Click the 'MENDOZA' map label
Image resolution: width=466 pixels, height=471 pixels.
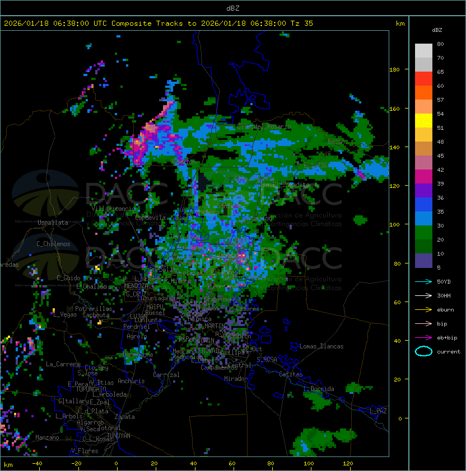click(136, 286)
